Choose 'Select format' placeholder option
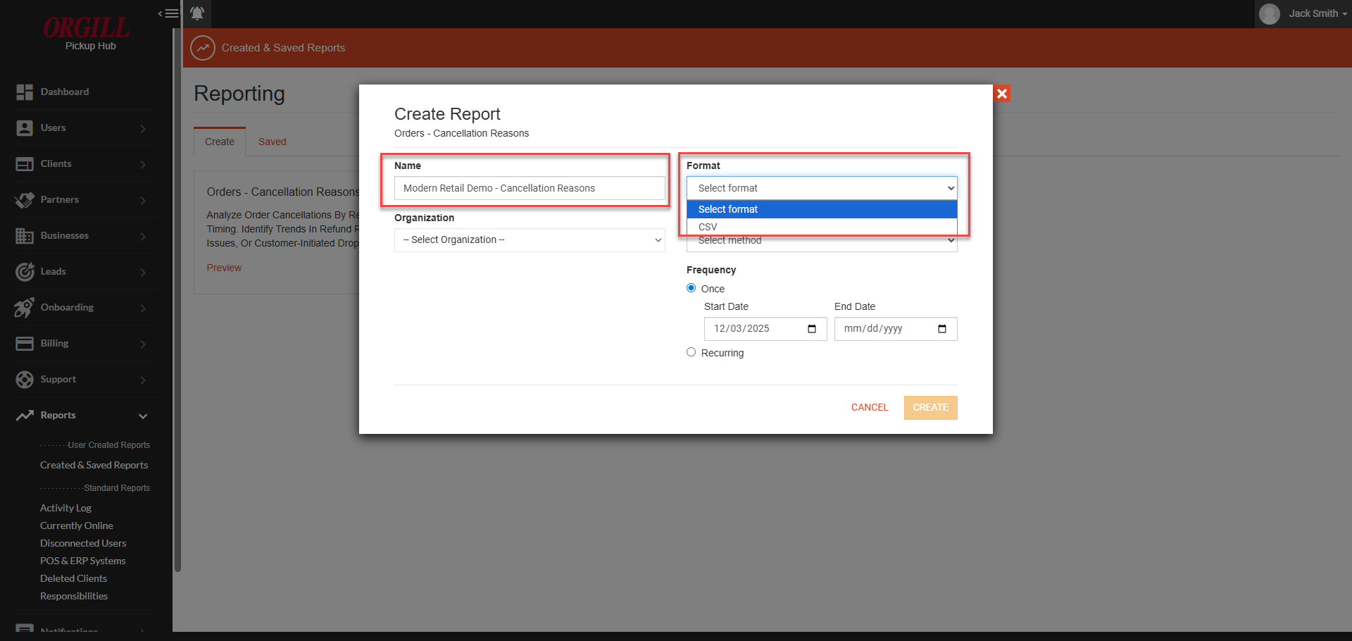The width and height of the screenshot is (1352, 641). coord(822,209)
